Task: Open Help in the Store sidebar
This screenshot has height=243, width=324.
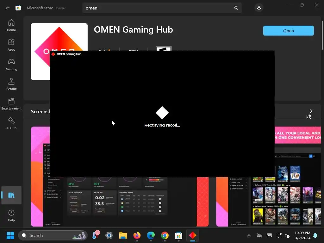Action: (11, 215)
